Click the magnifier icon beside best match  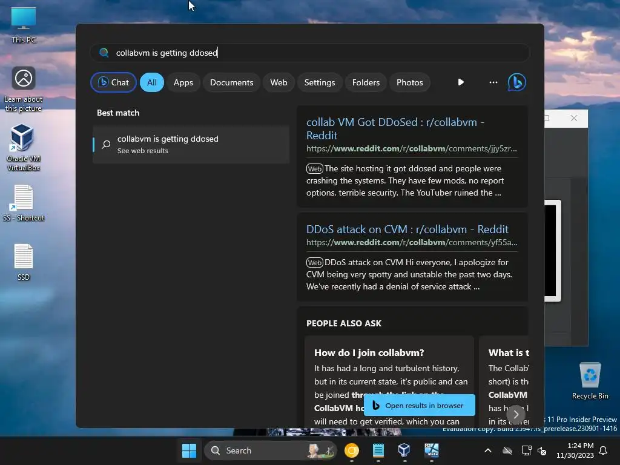(106, 144)
